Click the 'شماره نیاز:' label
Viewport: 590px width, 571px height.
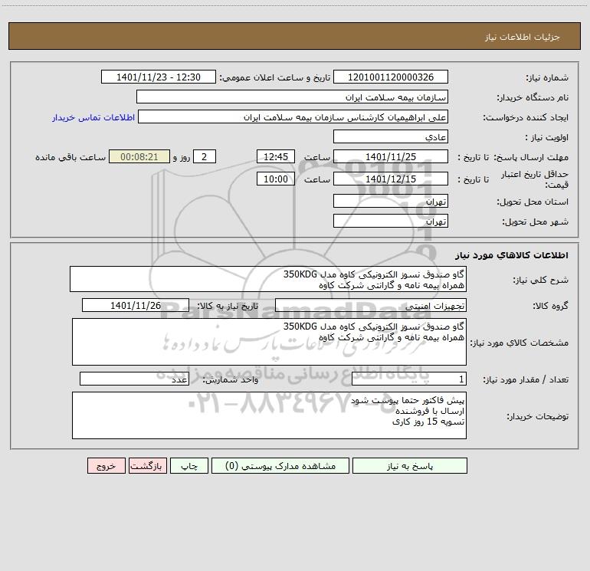(547, 78)
